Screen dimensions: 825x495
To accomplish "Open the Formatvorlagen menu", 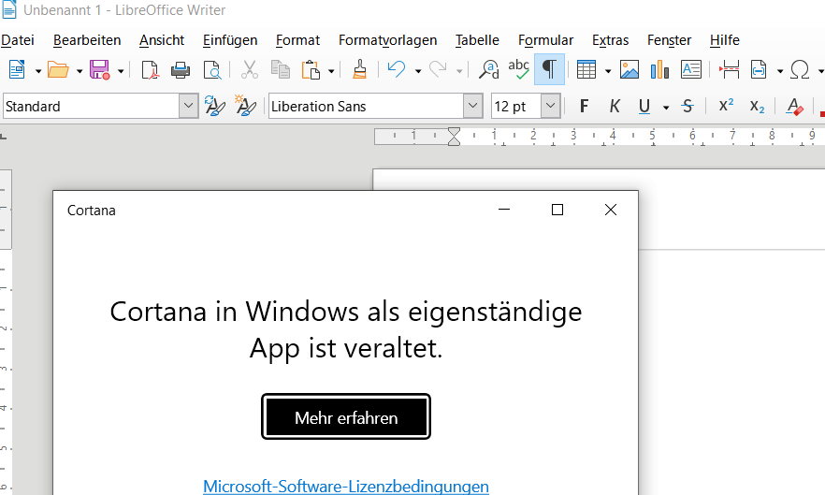I will [388, 40].
